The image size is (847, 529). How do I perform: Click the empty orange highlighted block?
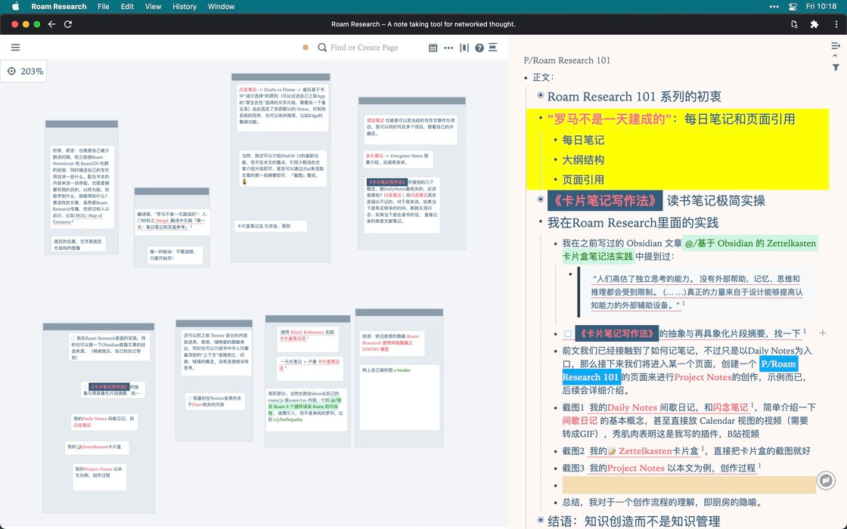[689, 484]
